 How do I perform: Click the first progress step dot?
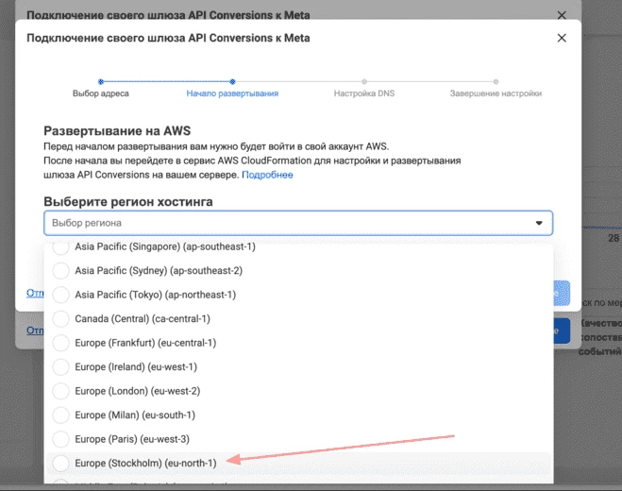[101, 82]
